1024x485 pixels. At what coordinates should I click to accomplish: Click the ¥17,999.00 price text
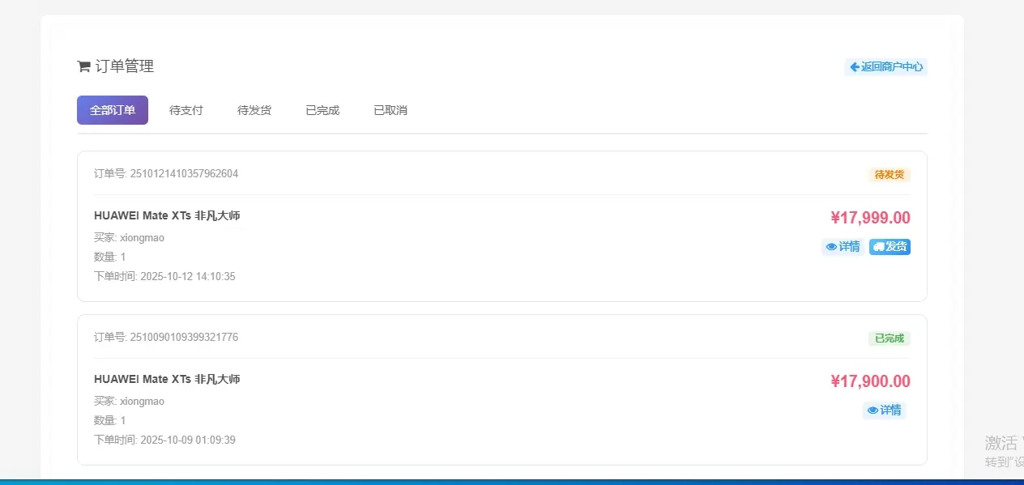tap(870, 218)
